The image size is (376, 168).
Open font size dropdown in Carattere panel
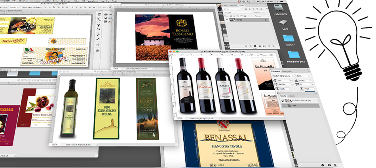tap(285, 81)
